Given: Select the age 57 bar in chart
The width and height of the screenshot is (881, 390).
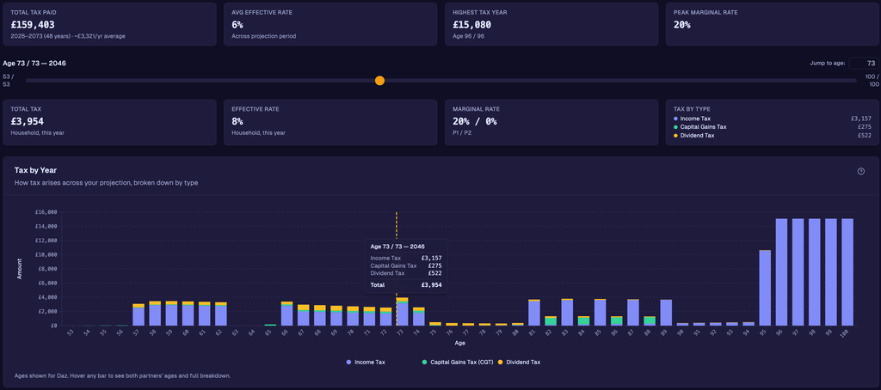Looking at the screenshot, I should pos(139,314).
